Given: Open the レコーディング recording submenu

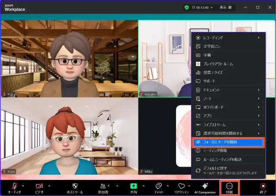Looking at the screenshot, I should coord(228,38).
